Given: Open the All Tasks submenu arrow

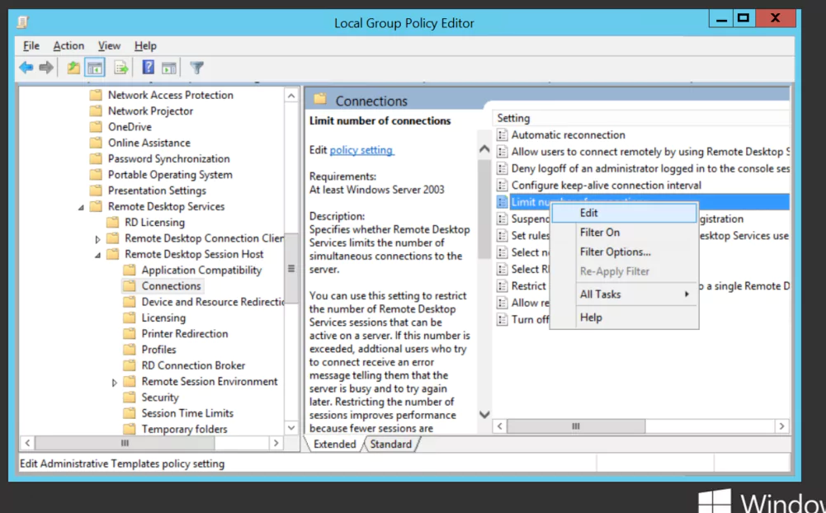Looking at the screenshot, I should (687, 294).
